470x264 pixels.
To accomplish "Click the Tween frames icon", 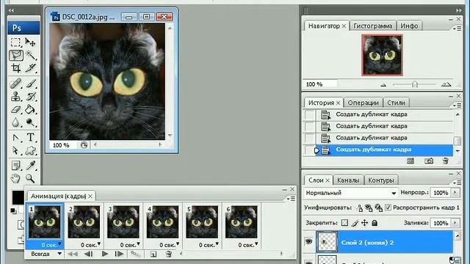I will point(135,254).
